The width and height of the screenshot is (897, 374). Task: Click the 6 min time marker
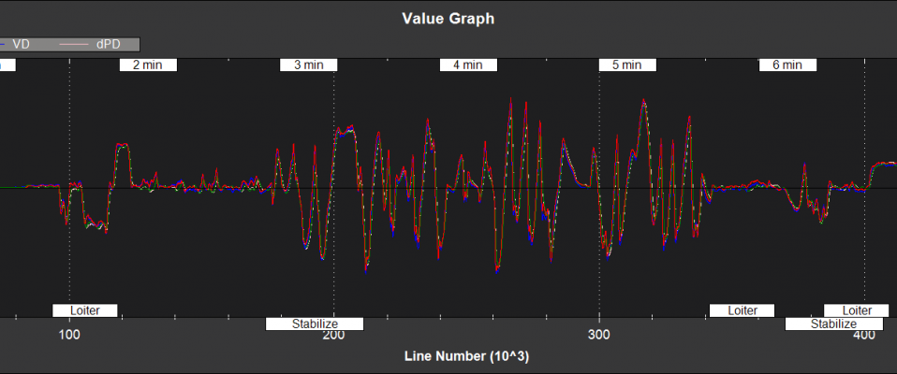point(787,65)
